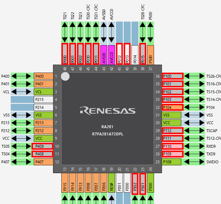Click pin P208 at pin 16
This screenshot has width=221, height=204.
(88, 183)
